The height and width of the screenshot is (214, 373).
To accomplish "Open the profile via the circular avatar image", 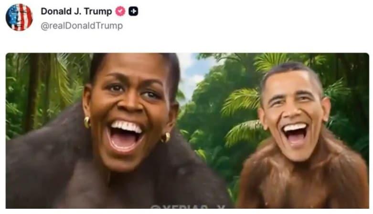I will point(19,17).
